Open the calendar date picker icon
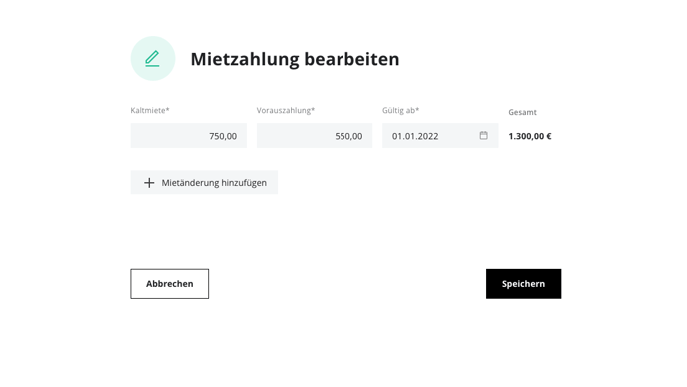This screenshot has width=687, height=387. pos(483,135)
